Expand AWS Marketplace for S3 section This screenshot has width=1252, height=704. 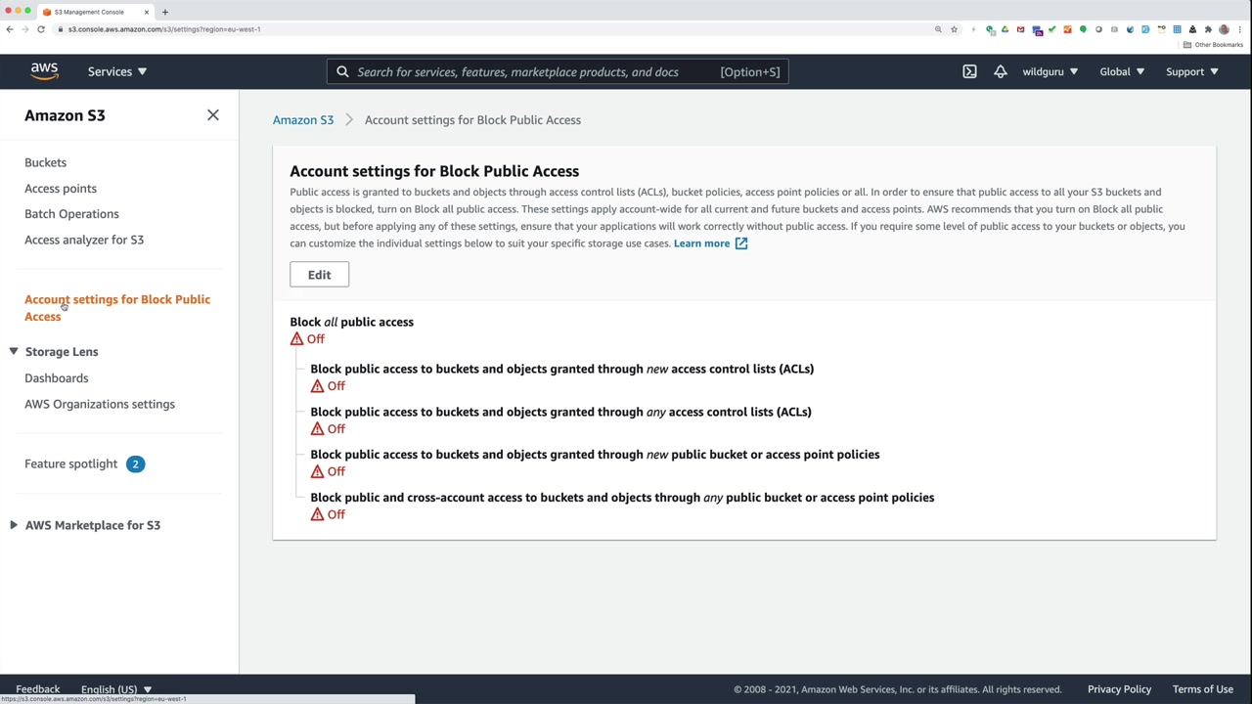(x=14, y=525)
